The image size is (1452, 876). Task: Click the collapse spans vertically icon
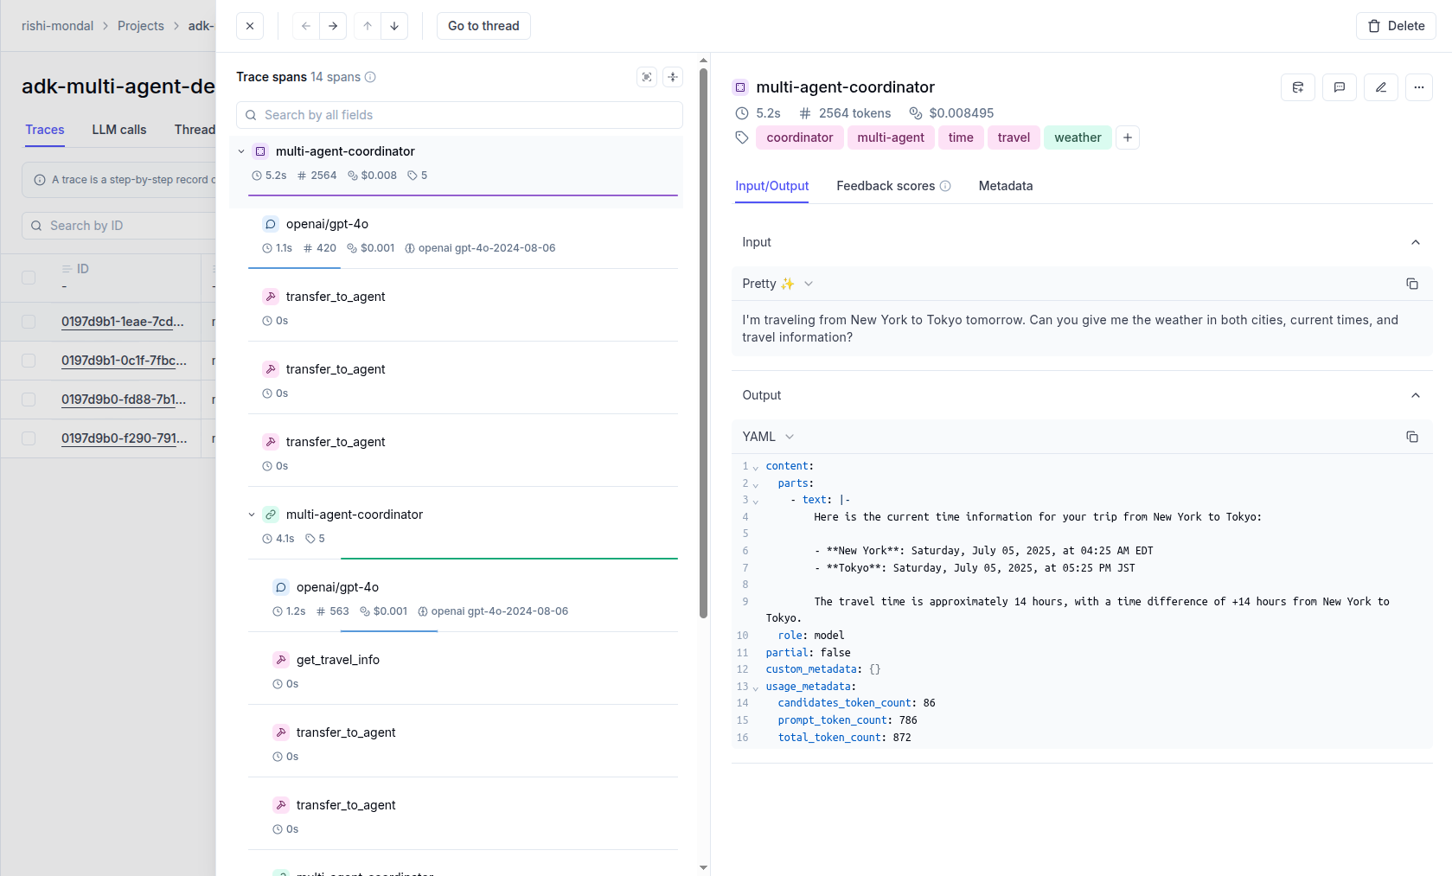[673, 77]
